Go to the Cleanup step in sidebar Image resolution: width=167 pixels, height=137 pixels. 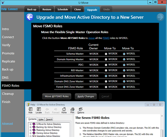[x=8, y=94]
